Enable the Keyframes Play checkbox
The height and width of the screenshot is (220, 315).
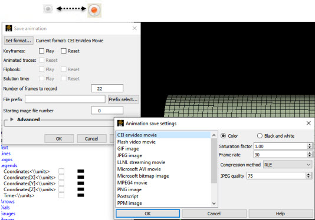tap(41, 51)
